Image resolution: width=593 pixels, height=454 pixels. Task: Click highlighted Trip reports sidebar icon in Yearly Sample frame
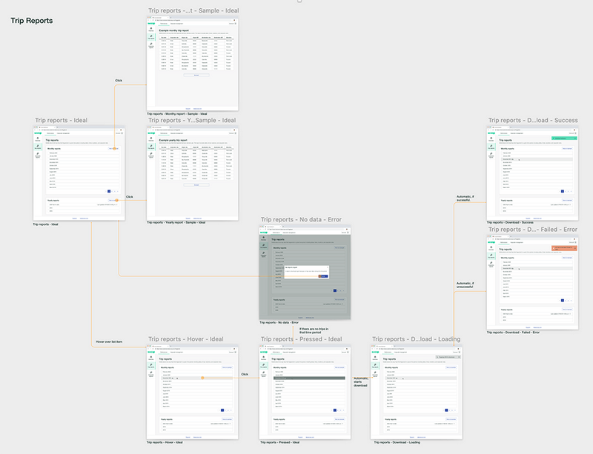[151, 147]
